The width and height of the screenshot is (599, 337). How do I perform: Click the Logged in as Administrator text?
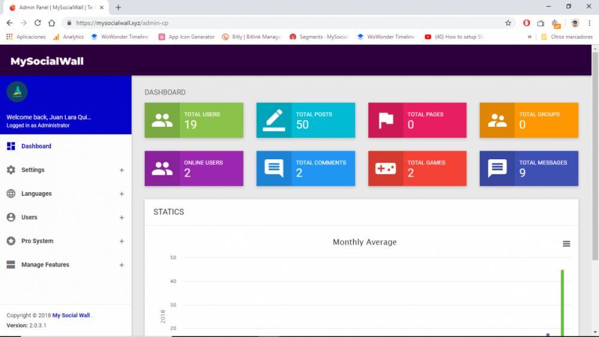38,125
